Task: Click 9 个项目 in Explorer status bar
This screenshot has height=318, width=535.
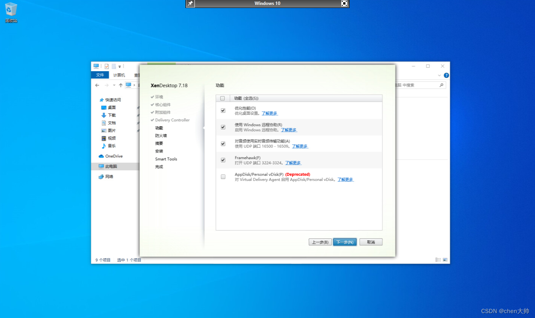Action: 103,260
